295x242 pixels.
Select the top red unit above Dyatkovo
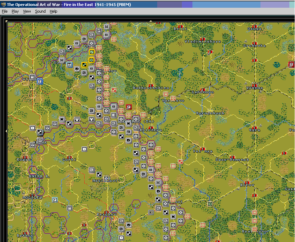click(x=254, y=212)
